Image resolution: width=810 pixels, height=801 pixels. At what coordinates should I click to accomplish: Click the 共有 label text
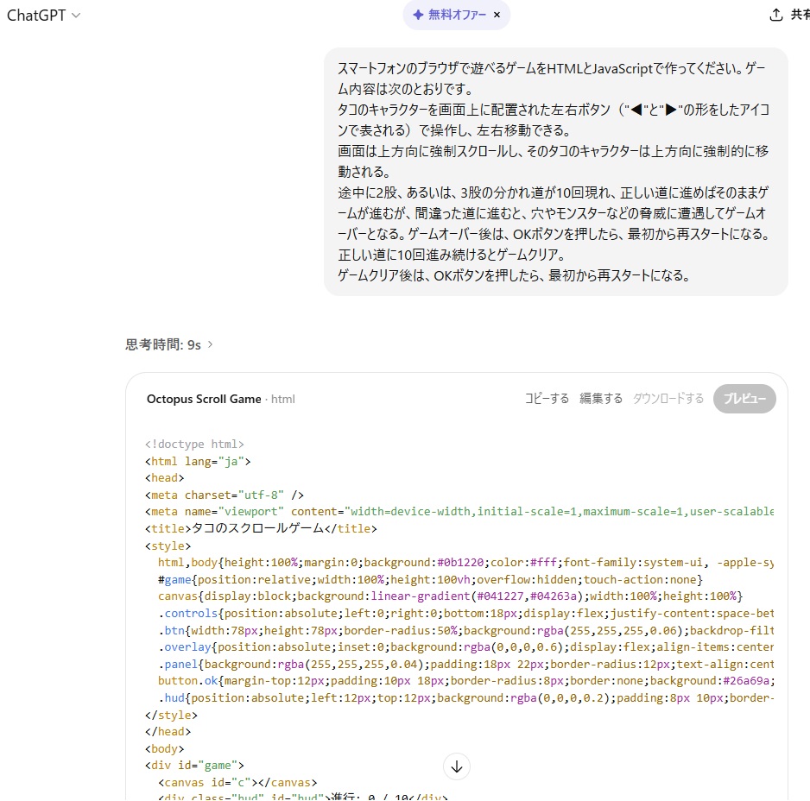tap(801, 15)
